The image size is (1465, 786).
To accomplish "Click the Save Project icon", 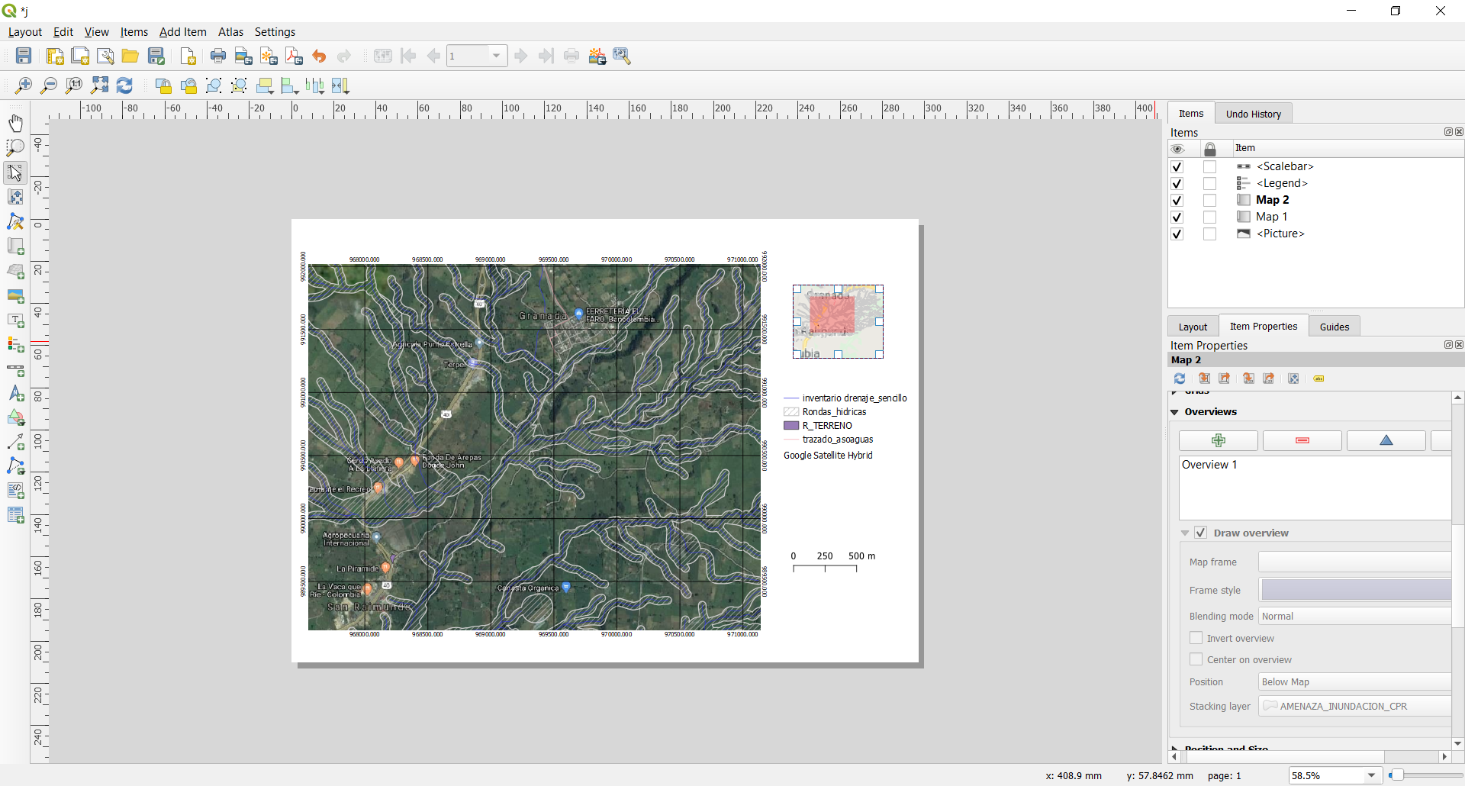I will point(24,56).
